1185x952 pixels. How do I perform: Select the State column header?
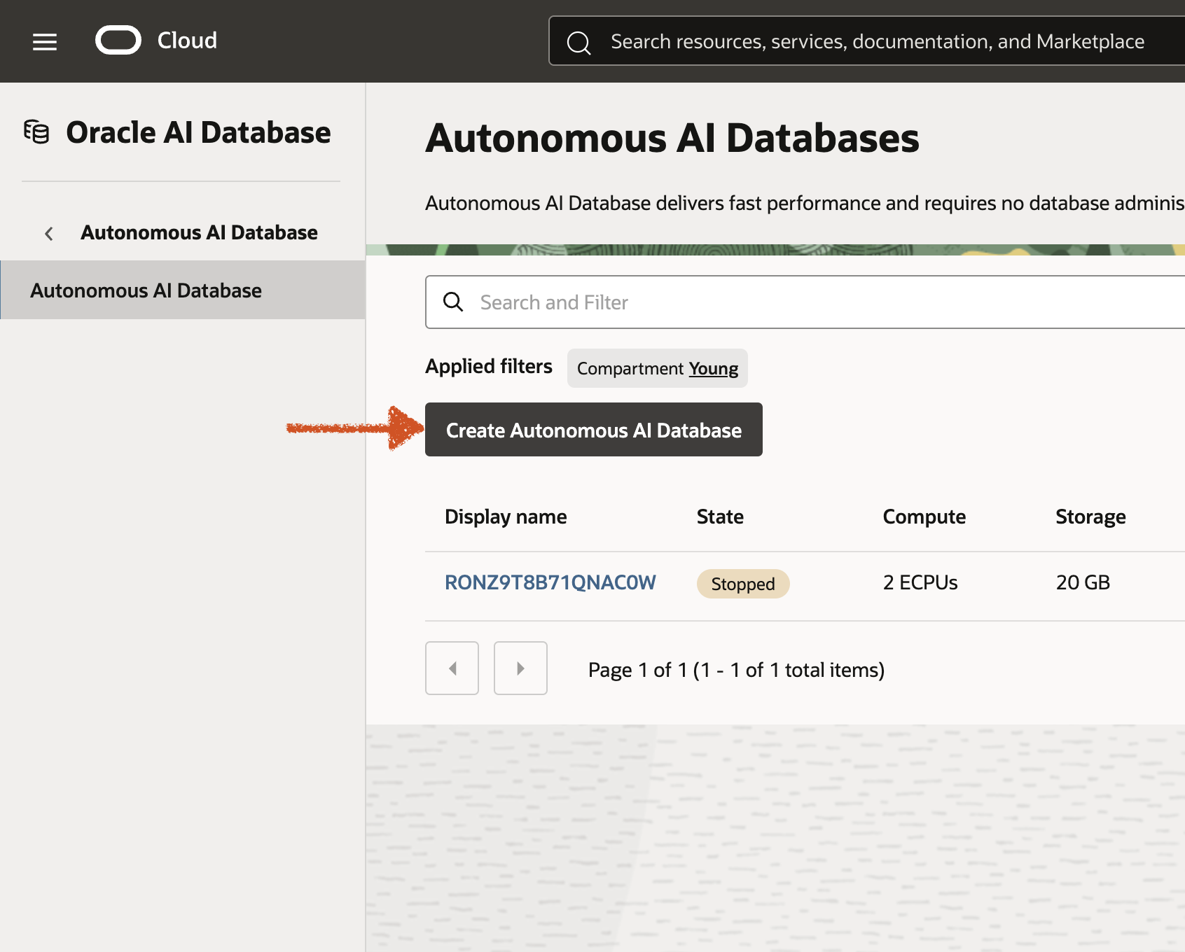(x=720, y=517)
